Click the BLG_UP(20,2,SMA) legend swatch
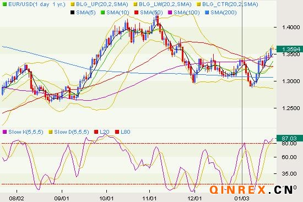Viewport: 303px width, 202px height. [x=72, y=4]
